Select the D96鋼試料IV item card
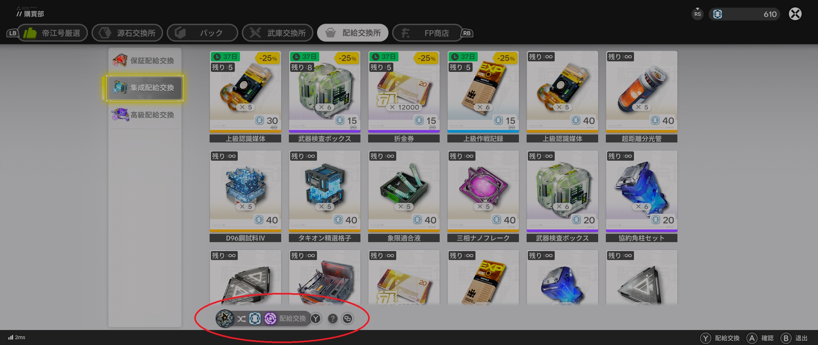Screen dimensions: 818x345 pyautogui.click(x=245, y=196)
